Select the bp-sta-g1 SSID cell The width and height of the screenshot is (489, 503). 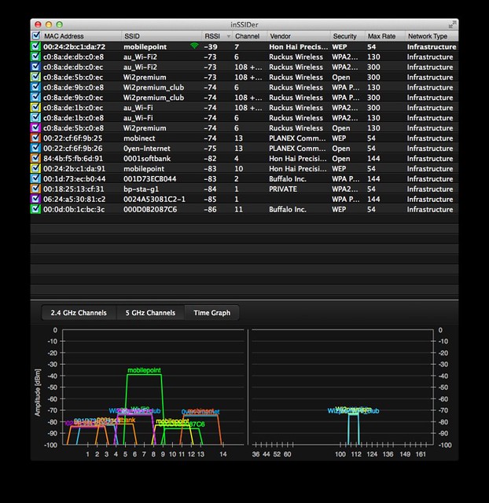141,189
